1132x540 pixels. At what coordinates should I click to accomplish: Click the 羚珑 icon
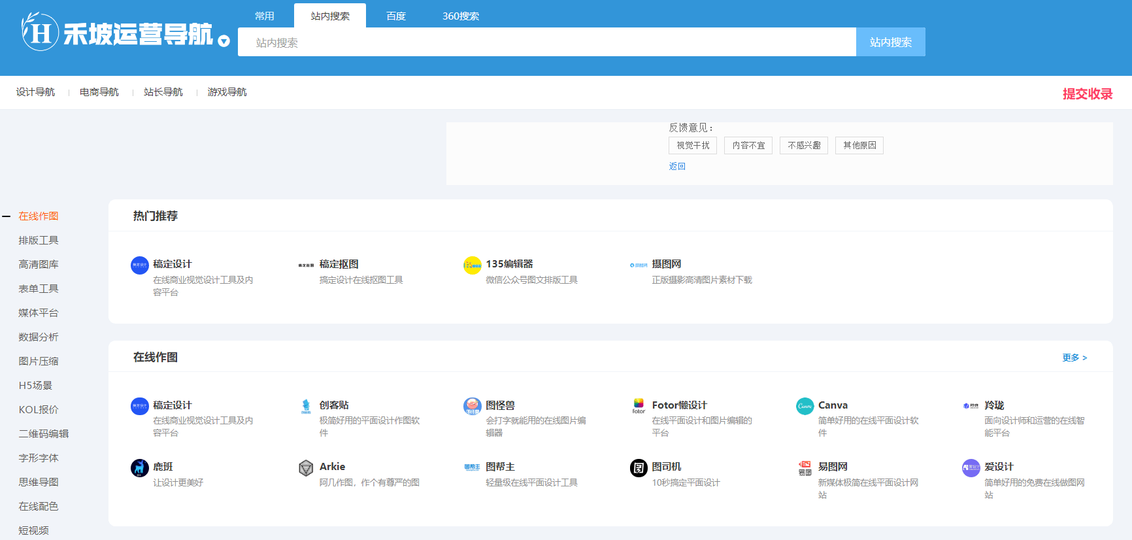(971, 406)
